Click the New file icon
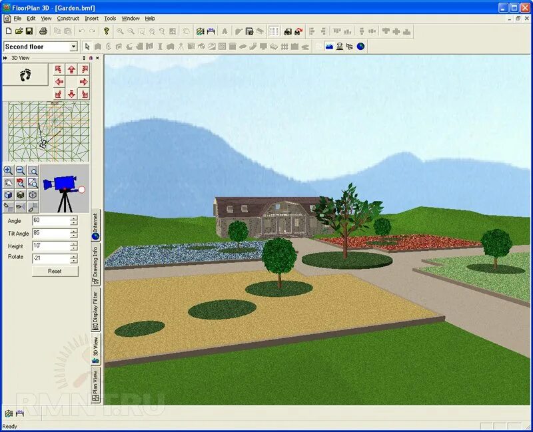The width and height of the screenshot is (533, 432). 9,31
